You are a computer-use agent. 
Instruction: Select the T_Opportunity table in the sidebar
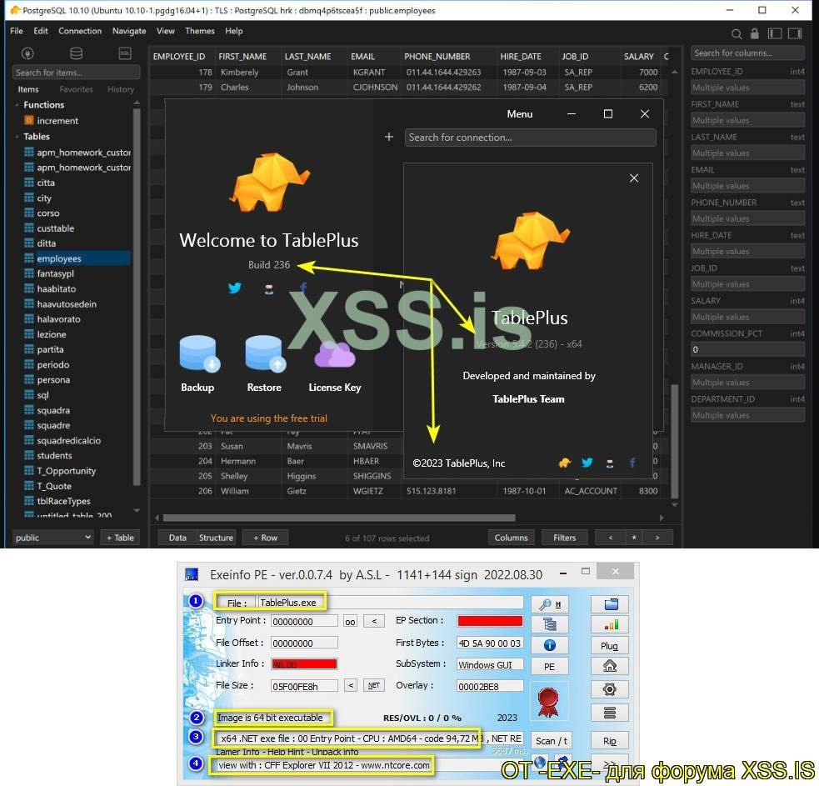pyautogui.click(x=66, y=471)
